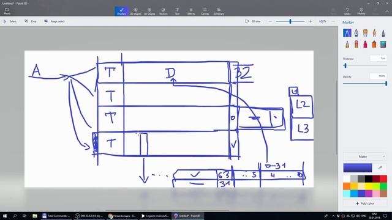The image size is (392, 220).
Task: Select the Pencil brush
Action: [x=347, y=45]
